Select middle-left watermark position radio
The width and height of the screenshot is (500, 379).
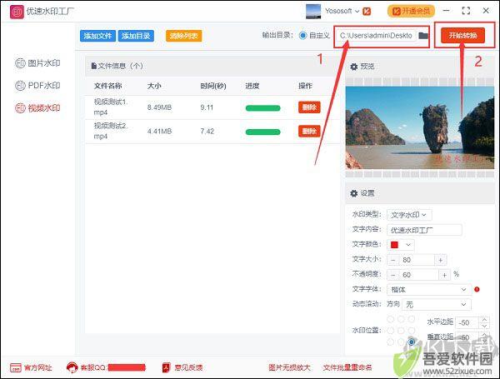point(390,331)
